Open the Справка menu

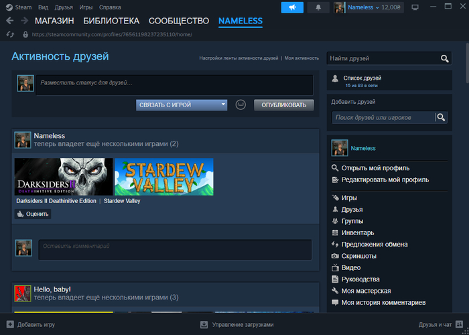tap(110, 7)
